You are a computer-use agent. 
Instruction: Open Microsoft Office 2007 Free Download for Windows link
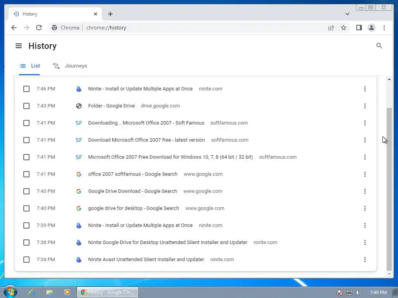171,157
